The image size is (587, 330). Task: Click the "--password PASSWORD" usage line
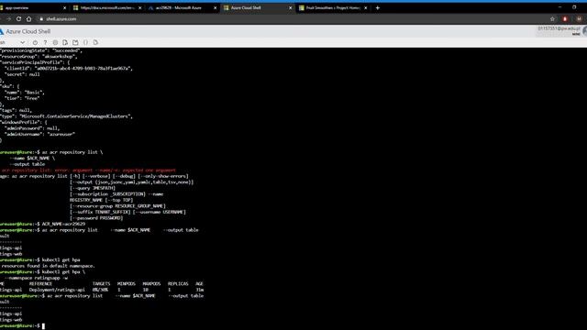tap(96, 218)
